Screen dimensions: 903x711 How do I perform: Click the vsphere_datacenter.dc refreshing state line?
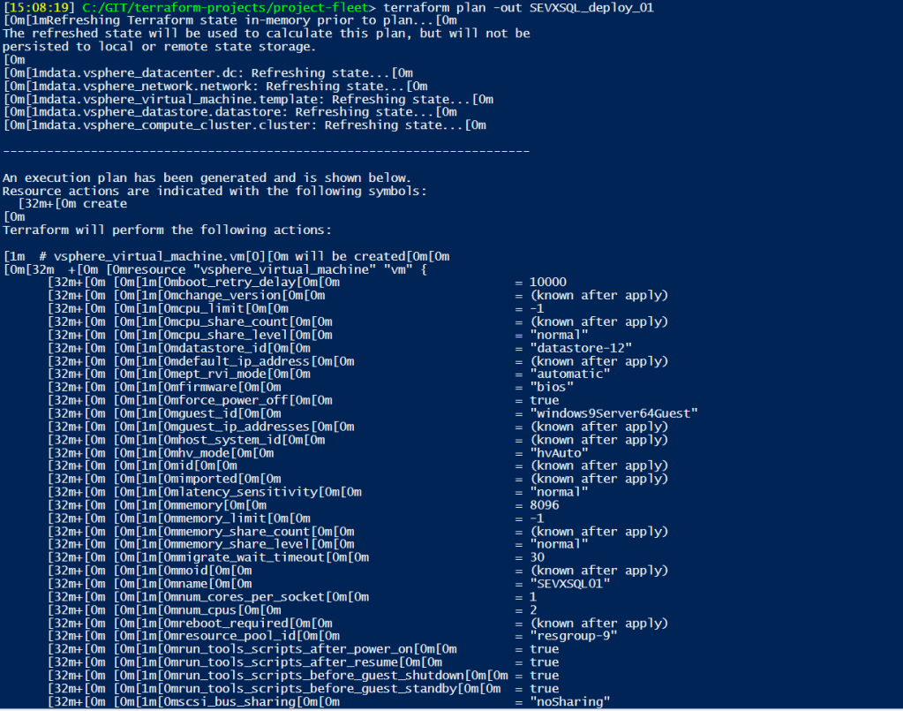click(x=212, y=72)
